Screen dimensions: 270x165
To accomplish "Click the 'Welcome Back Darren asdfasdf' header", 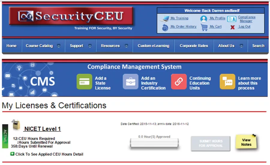I will point(212,11).
